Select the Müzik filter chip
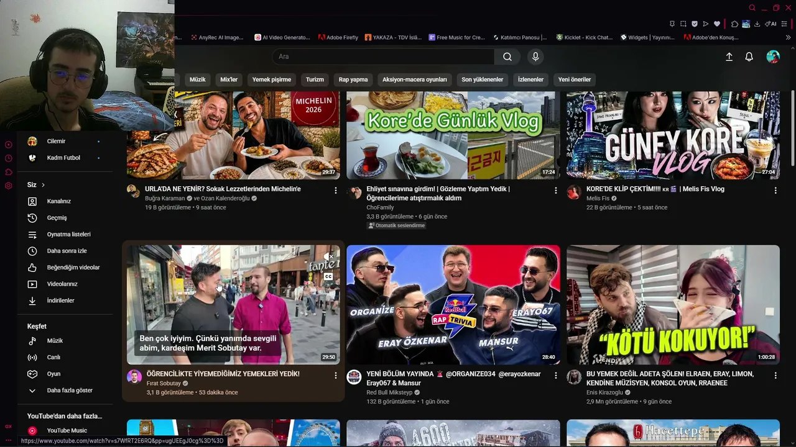This screenshot has height=447, width=796. tap(197, 79)
